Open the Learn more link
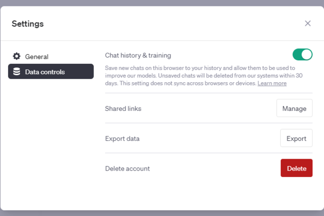 tap(272, 83)
